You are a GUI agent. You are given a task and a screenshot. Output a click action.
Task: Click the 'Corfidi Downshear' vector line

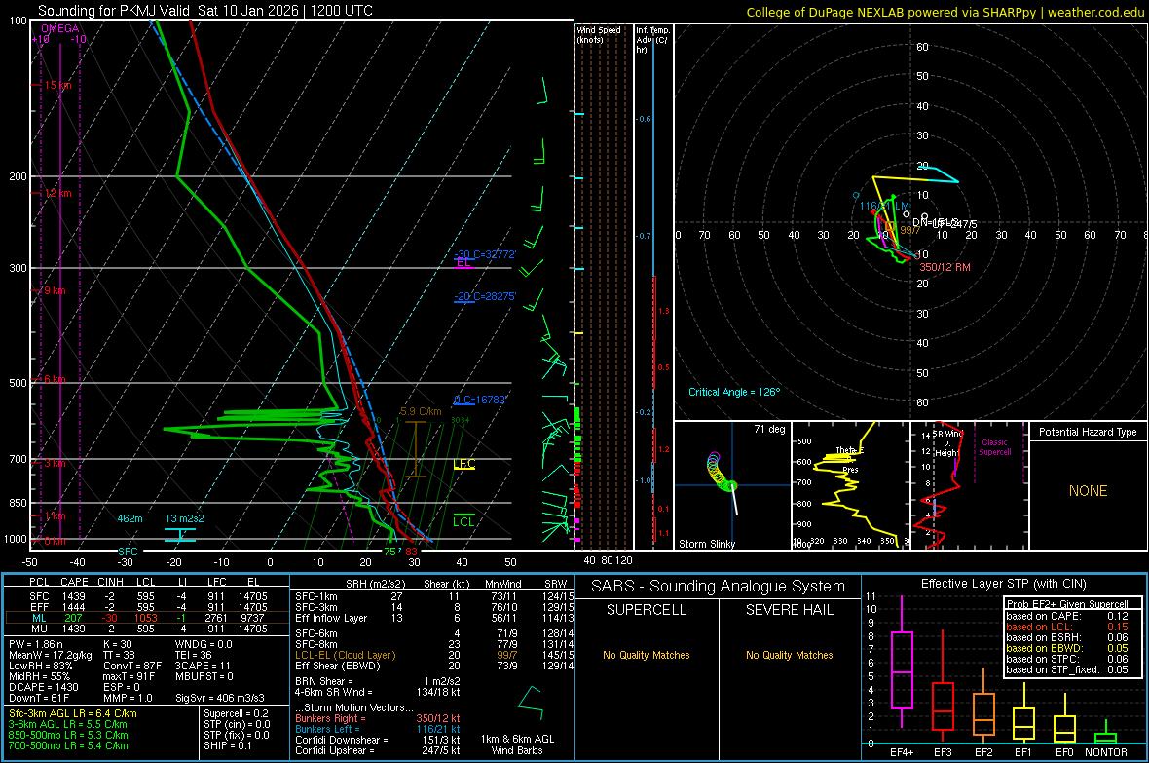pos(378,740)
